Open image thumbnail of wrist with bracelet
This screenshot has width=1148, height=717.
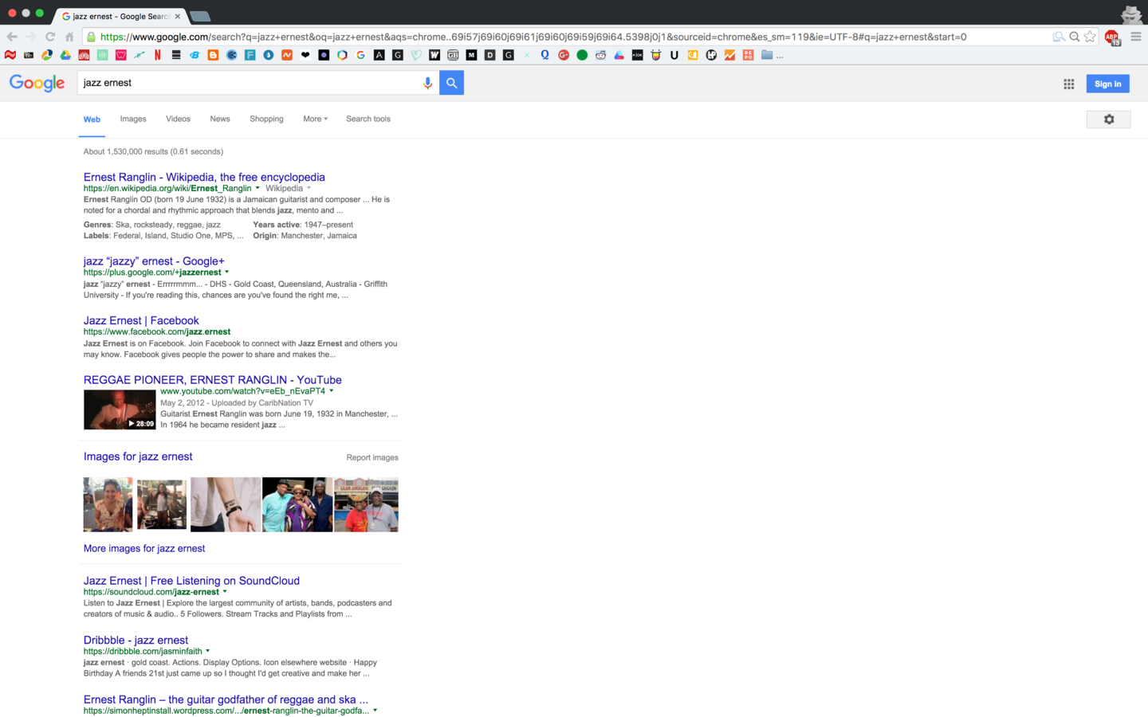(x=226, y=504)
